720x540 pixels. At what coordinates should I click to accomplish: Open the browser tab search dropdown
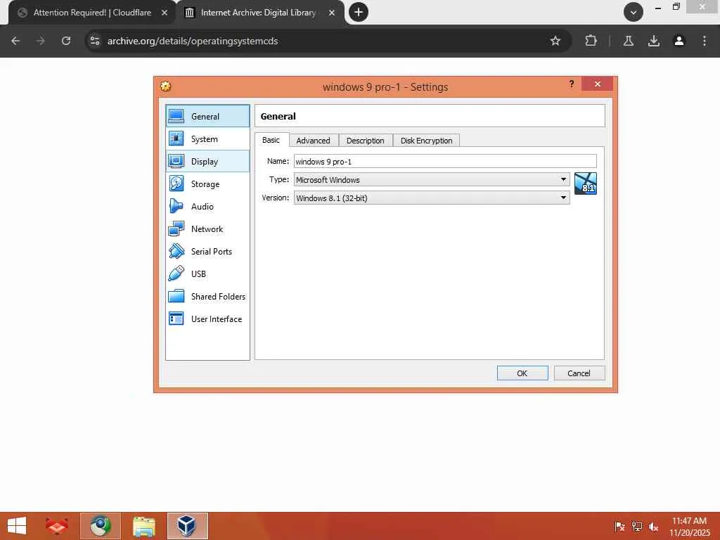tap(634, 12)
